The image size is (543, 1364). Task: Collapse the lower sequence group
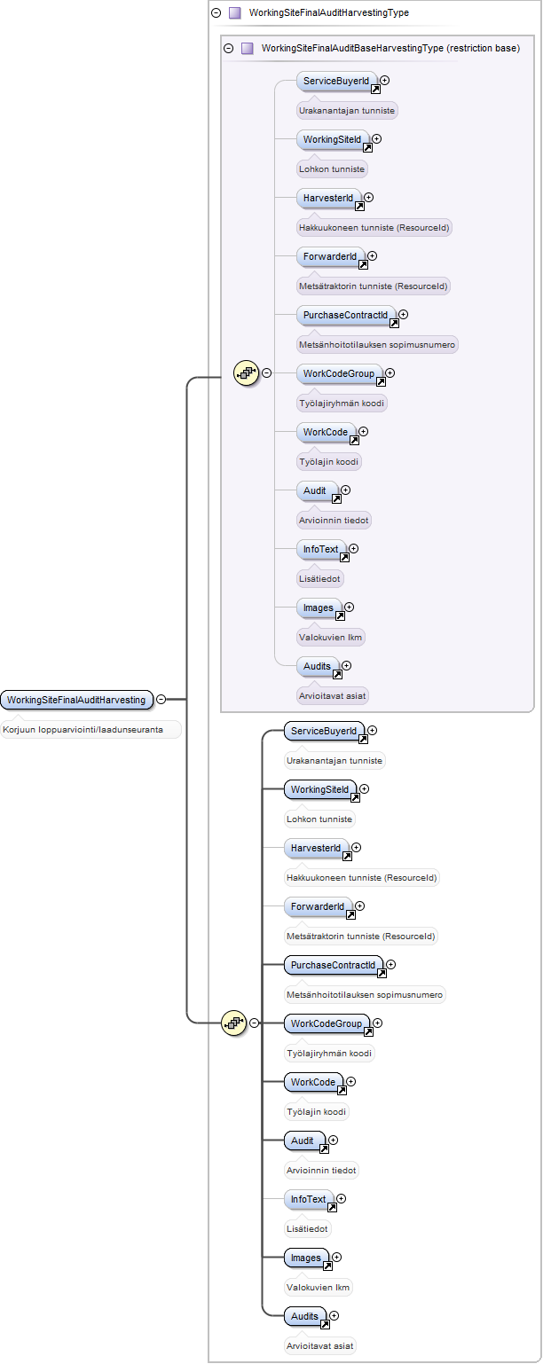pos(254,1023)
